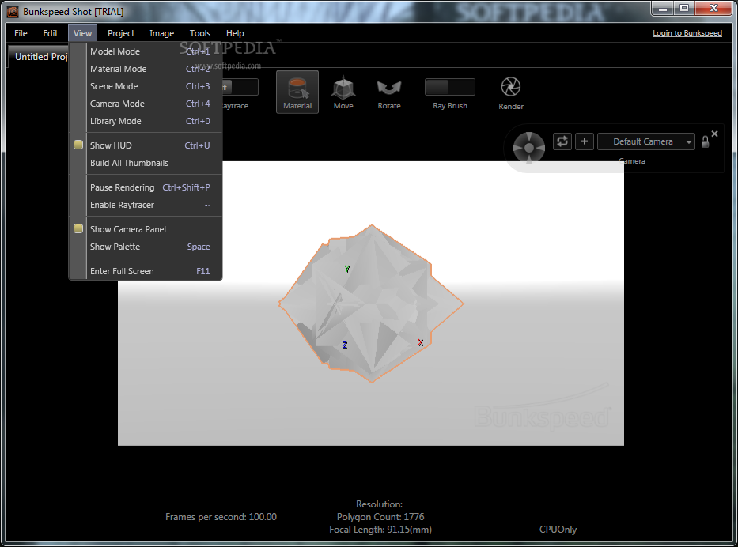Image resolution: width=738 pixels, height=547 pixels.
Task: Maximize the Bunkspeed Shot window
Action: [x=684, y=9]
